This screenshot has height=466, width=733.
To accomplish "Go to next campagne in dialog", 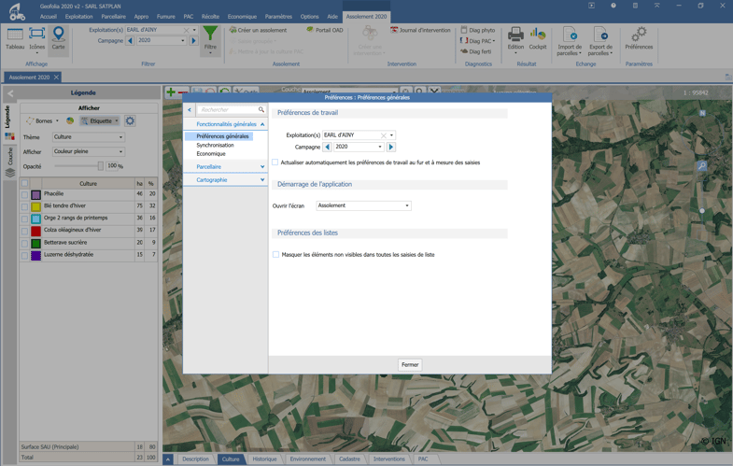I will click(391, 147).
